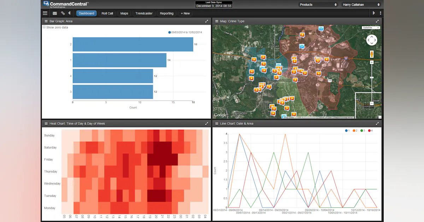The width and height of the screenshot is (424, 222).
Task: Maximize the Map: Crime Type panel
Action: pyautogui.click(x=377, y=21)
